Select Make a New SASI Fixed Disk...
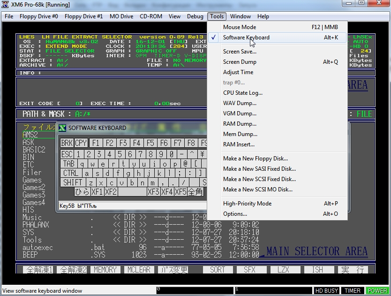This screenshot has height=296, width=391. coord(277,169)
